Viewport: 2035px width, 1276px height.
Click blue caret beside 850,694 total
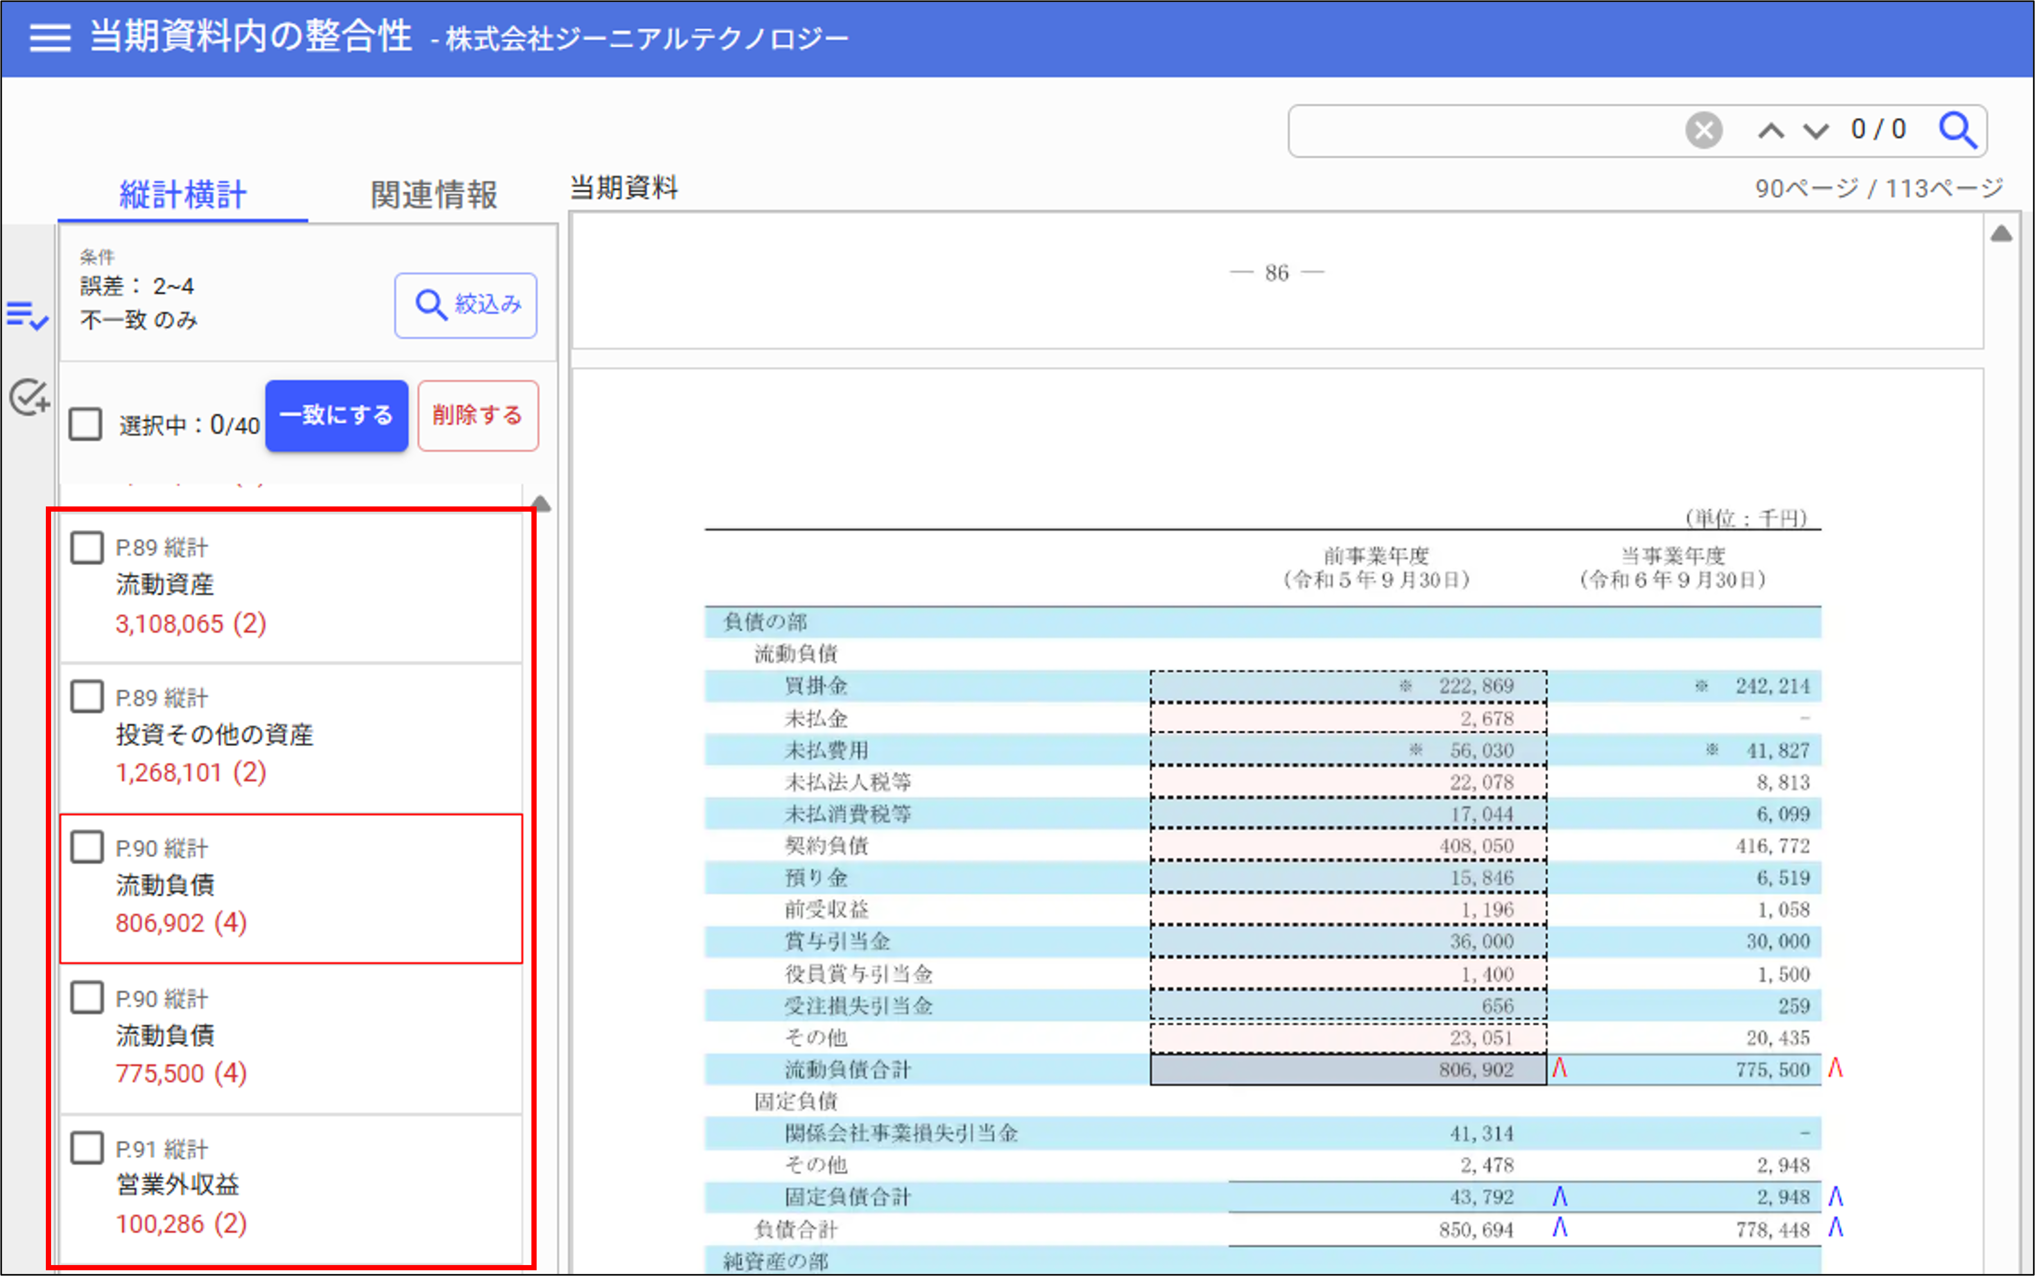point(1559,1228)
